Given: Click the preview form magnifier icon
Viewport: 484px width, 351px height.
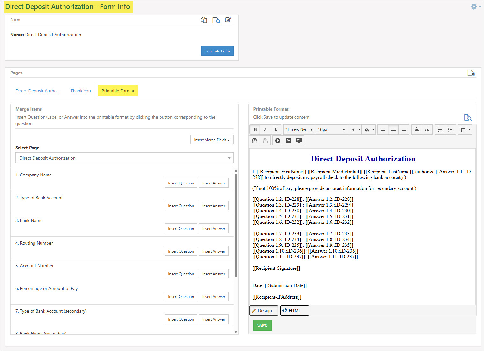Looking at the screenshot, I should [216, 20].
